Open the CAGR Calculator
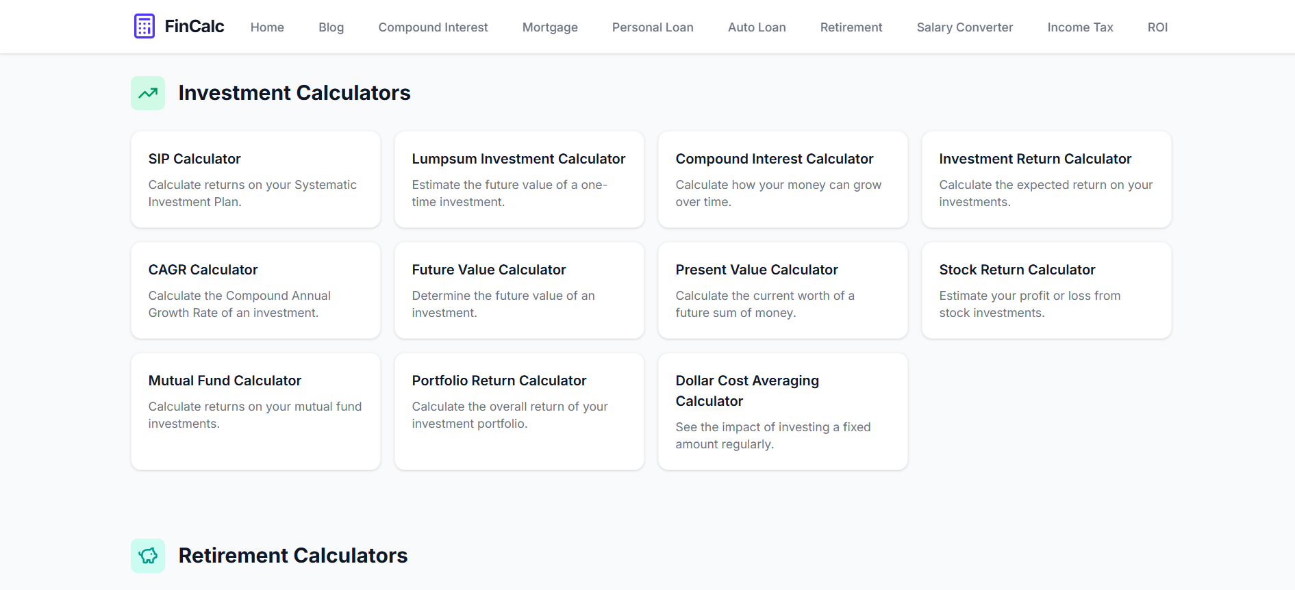The height and width of the screenshot is (590, 1295). (255, 290)
